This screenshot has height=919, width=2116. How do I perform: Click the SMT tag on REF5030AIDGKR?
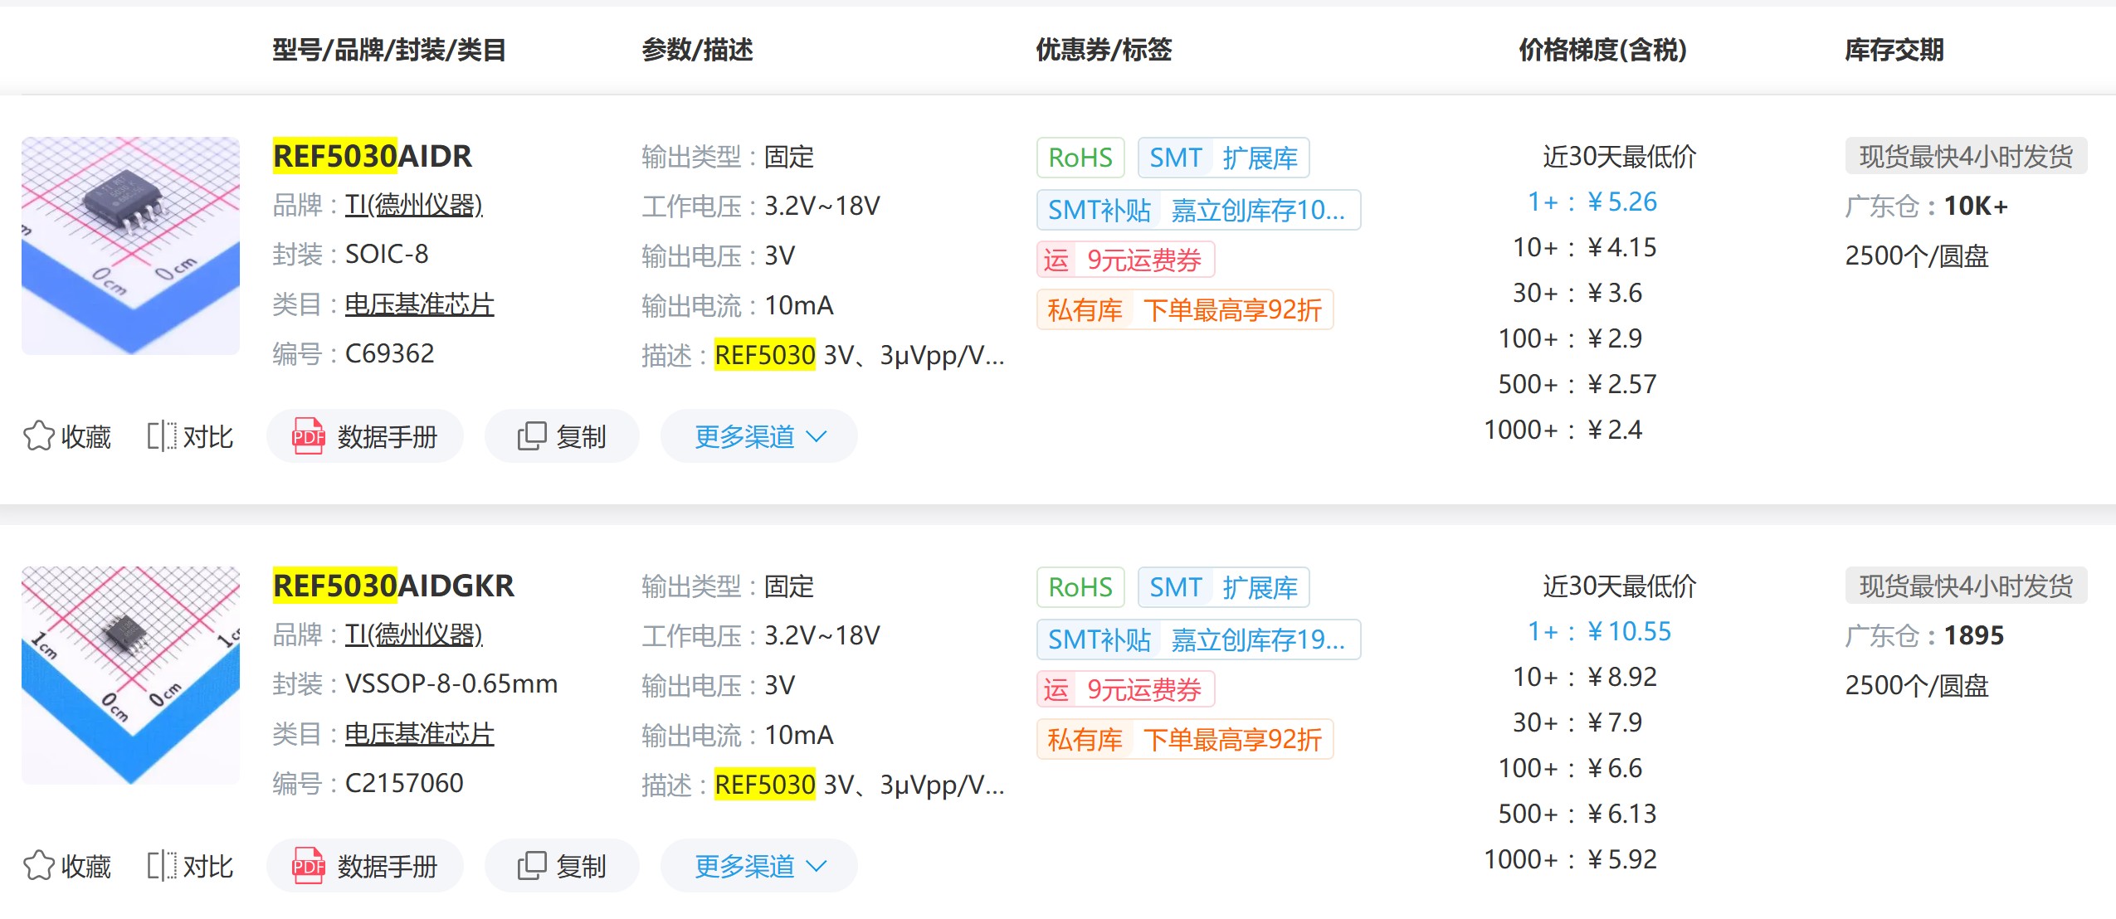[1173, 587]
